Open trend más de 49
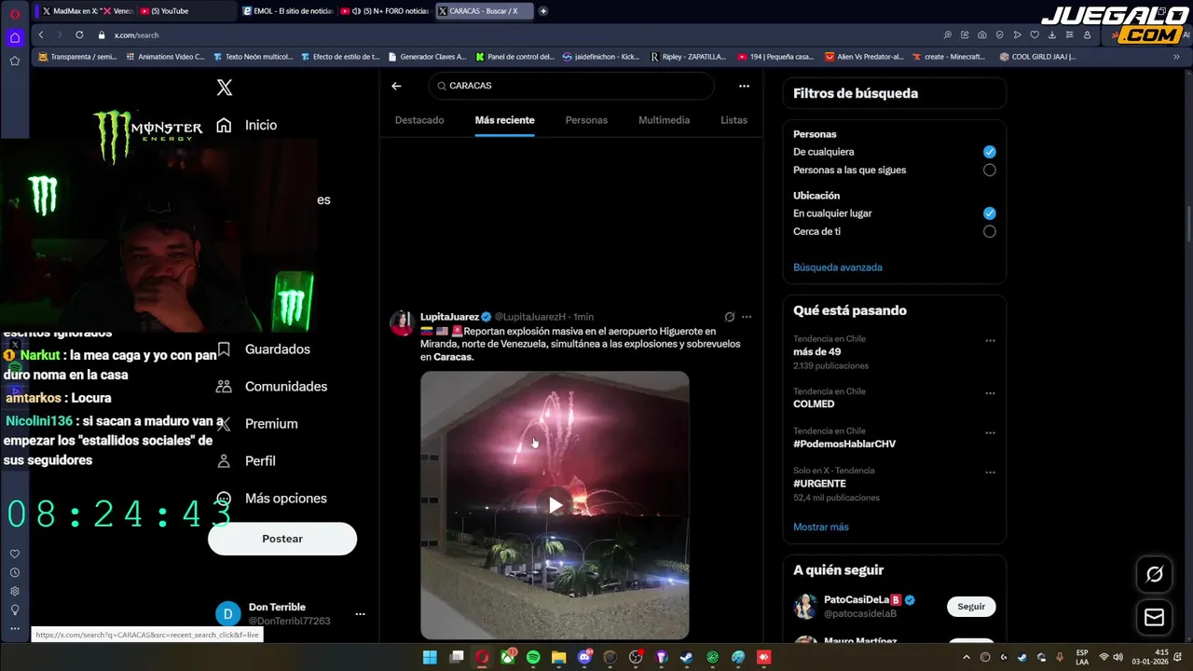Viewport: 1193px width, 671px height. click(x=817, y=352)
